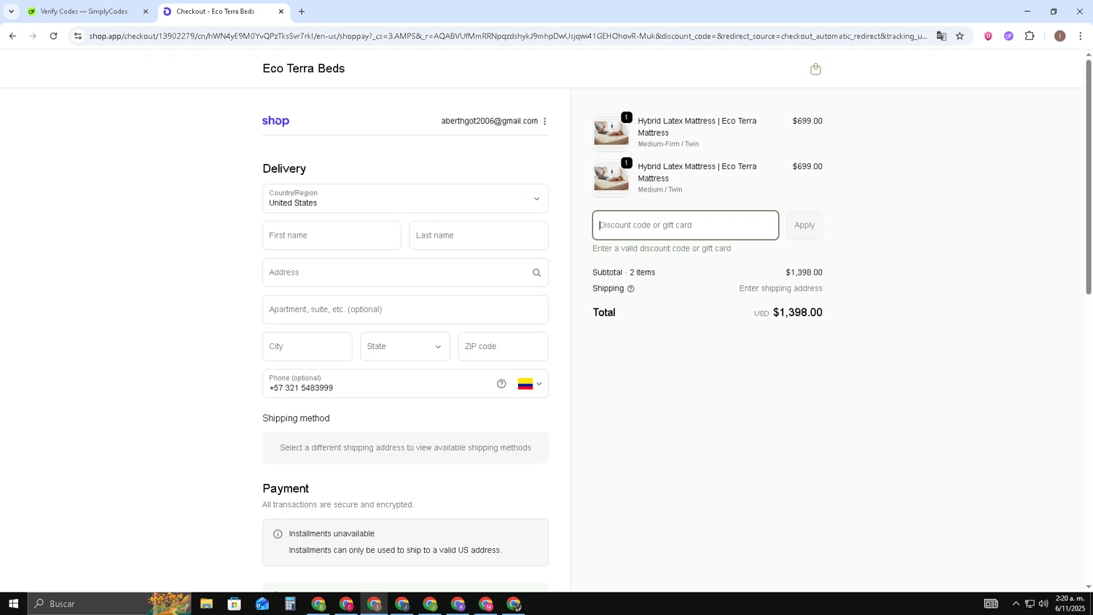
Task: Click the browser address bar URL
Action: (x=508, y=36)
